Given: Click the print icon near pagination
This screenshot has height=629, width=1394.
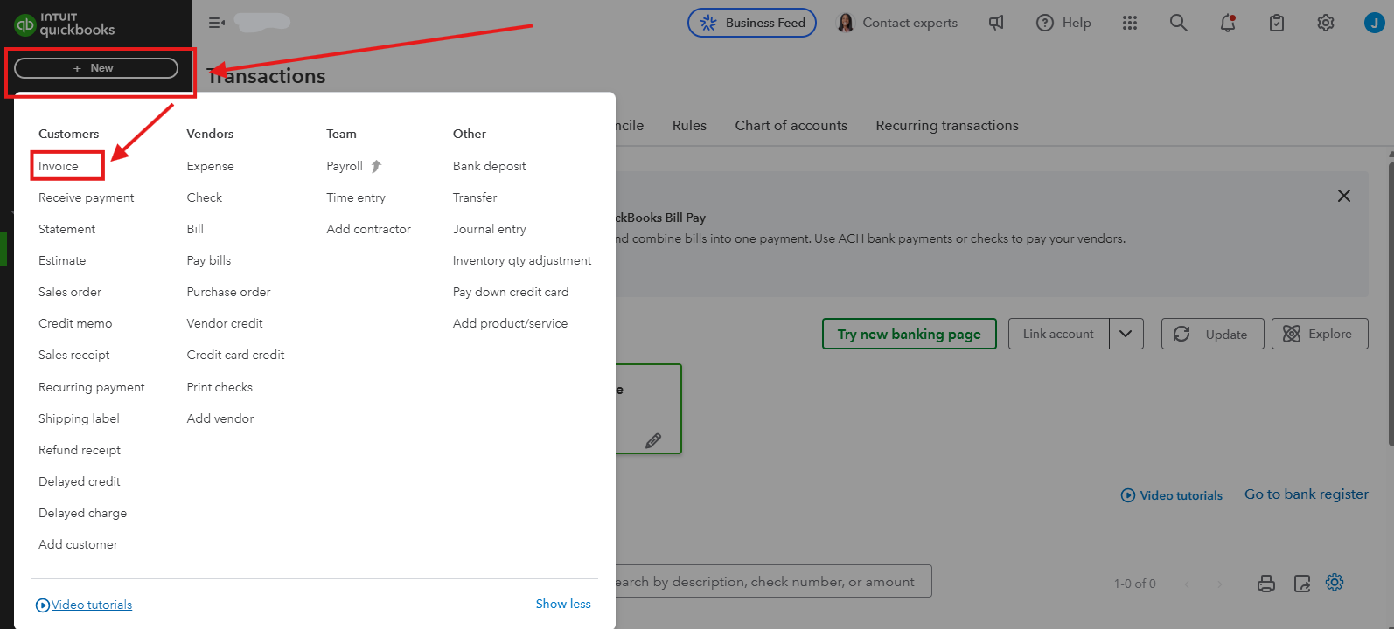Looking at the screenshot, I should (x=1266, y=584).
